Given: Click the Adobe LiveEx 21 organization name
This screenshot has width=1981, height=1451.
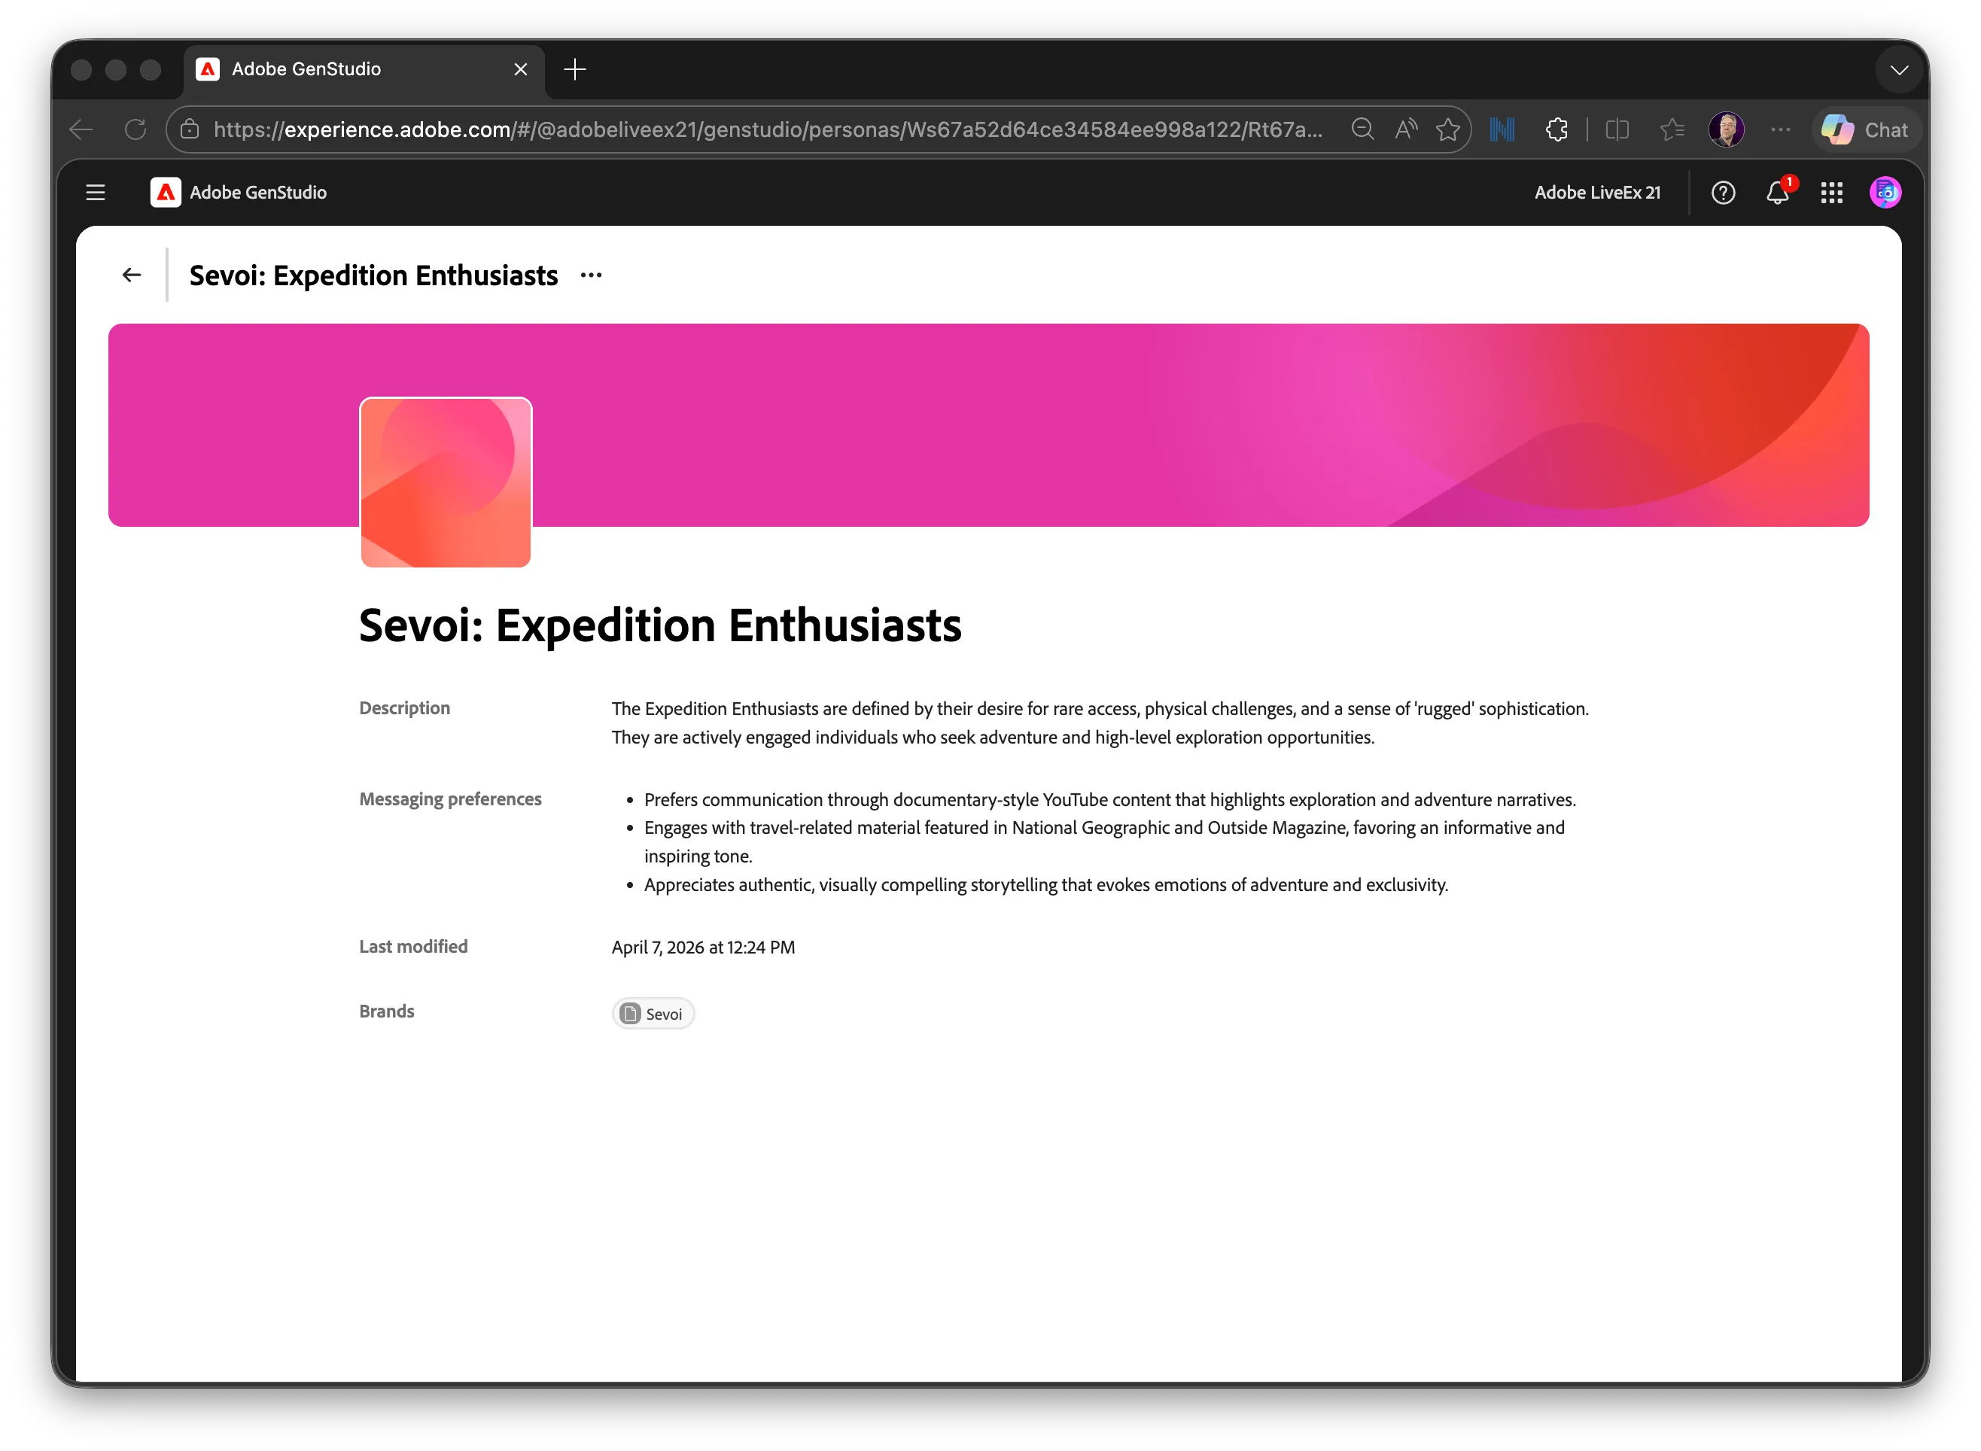Looking at the screenshot, I should pos(1597,193).
